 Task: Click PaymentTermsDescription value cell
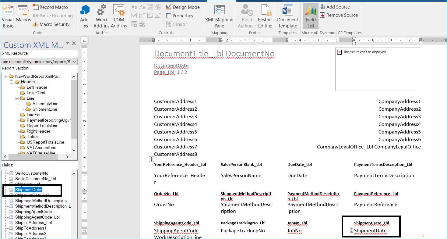tap(384, 175)
